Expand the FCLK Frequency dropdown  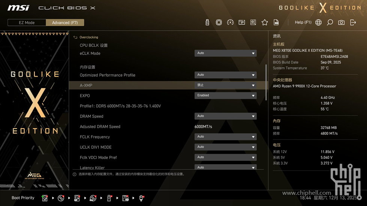tap(225, 137)
